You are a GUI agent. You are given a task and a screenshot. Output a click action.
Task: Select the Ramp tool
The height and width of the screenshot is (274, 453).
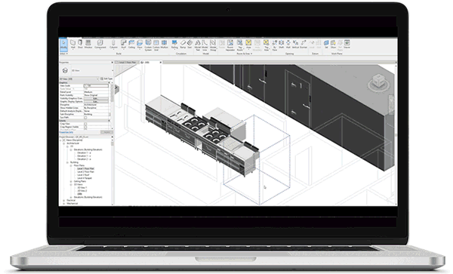coord(183,44)
